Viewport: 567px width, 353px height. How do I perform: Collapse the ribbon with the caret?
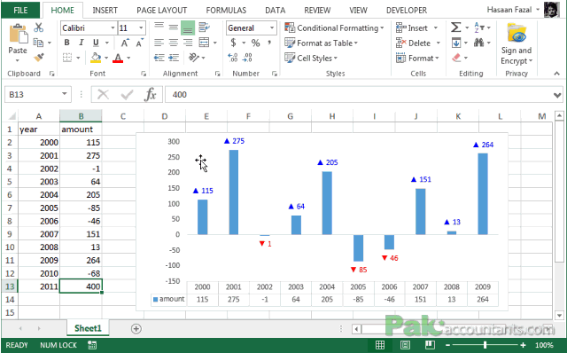tap(556, 74)
